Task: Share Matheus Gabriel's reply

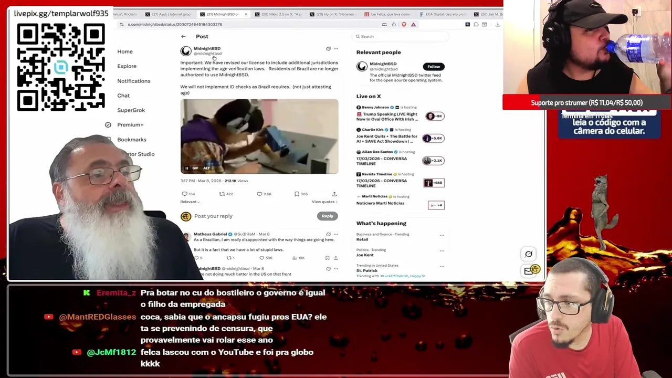Action: click(x=336, y=258)
